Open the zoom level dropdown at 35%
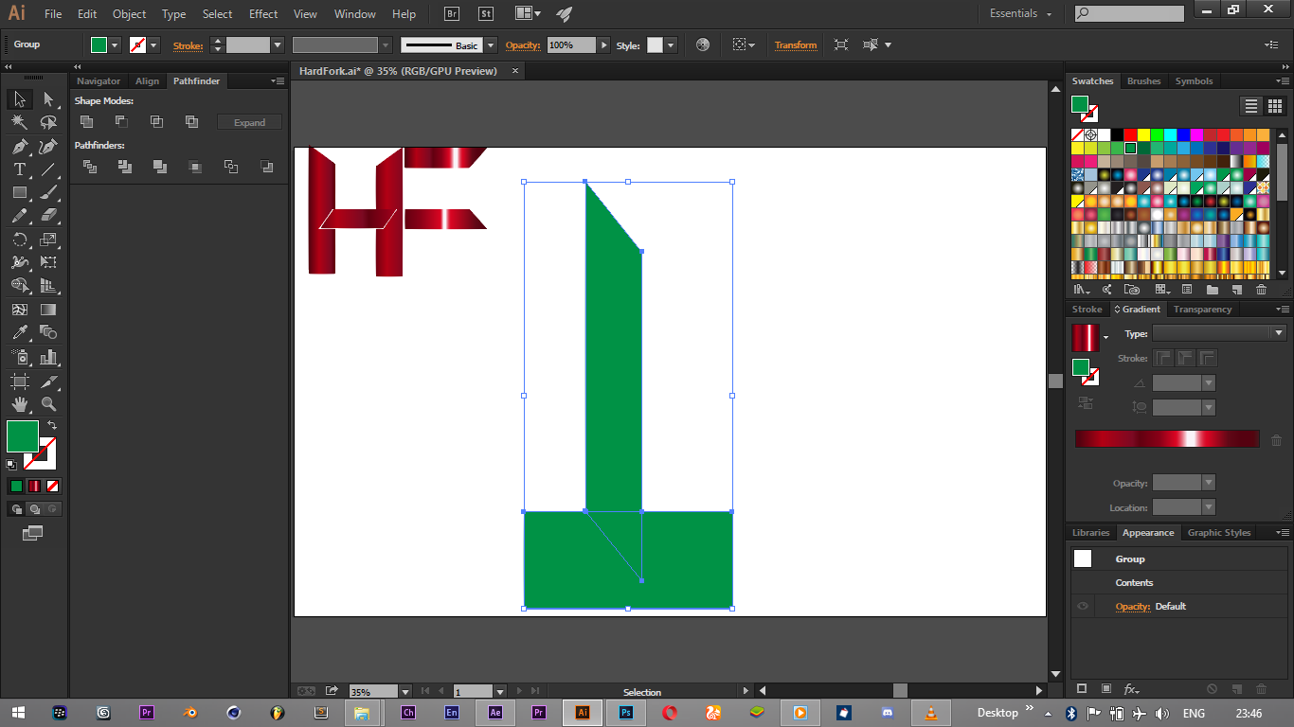The image size is (1294, 727). 405,692
